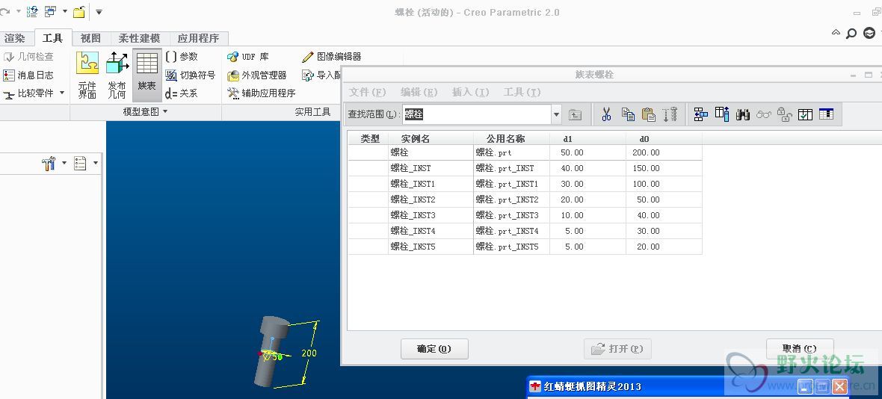Viewport: 882px width, 399px height.
Task: Open the 参数 parameters dialog
Action: coord(182,57)
